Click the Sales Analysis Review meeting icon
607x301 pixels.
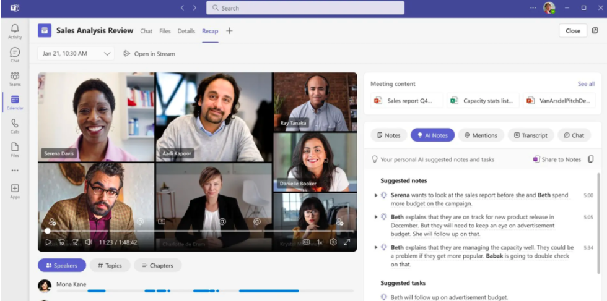(x=45, y=30)
